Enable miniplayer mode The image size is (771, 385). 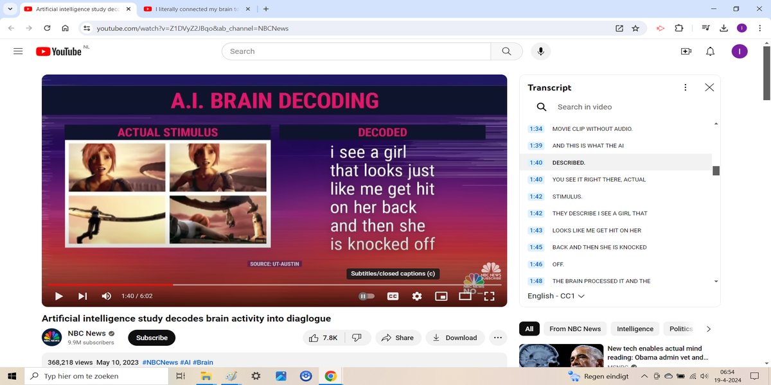441,296
